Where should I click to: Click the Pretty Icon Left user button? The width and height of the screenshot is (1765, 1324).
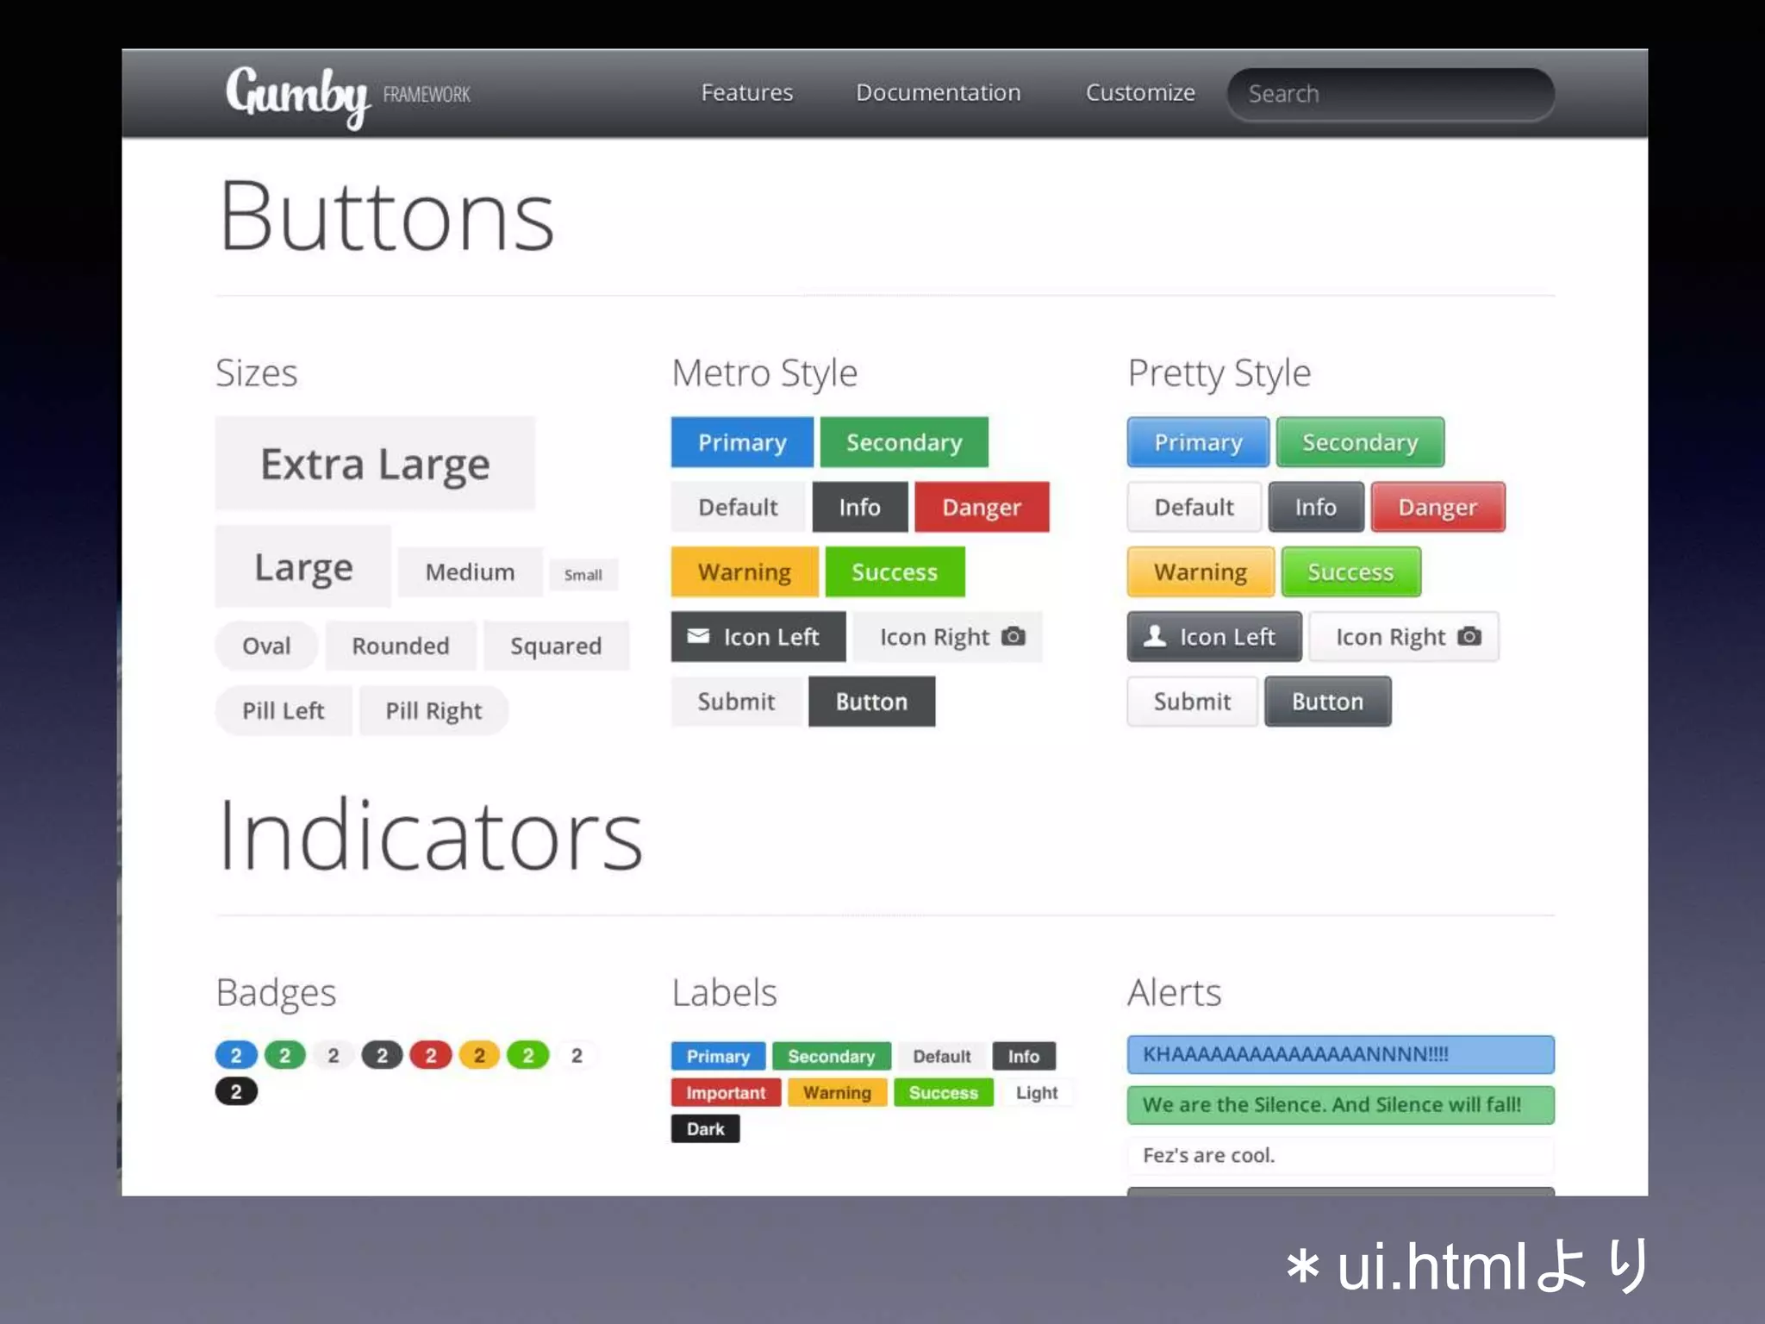click(1213, 637)
